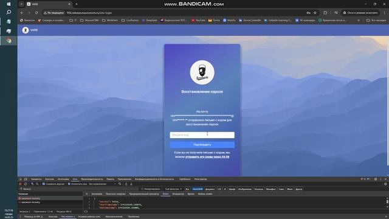Viewport: 389px width, 219px height.
Task: Open the Mail.Ru bookmark
Action: coord(229,20)
